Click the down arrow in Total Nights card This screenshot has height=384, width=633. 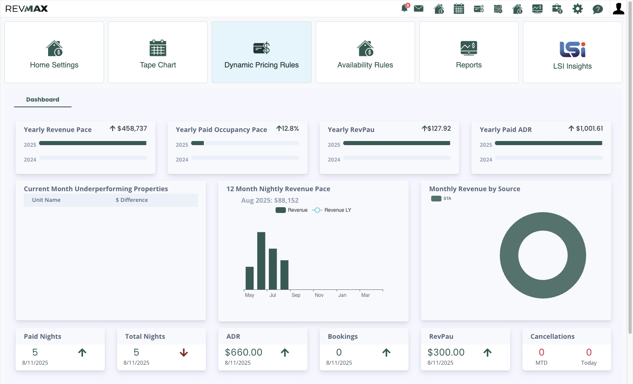[x=184, y=353]
